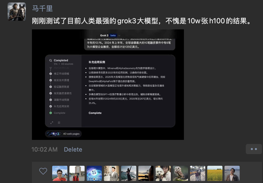Click the bullet about 全球AI市场预计2024年
Viewport: 263px width, 183px height.
126,101
